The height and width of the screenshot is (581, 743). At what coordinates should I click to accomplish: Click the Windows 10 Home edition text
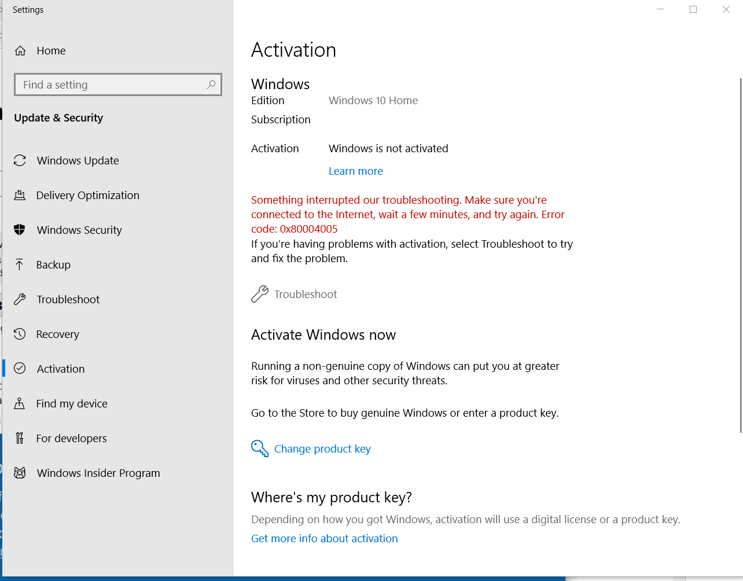[x=373, y=100]
